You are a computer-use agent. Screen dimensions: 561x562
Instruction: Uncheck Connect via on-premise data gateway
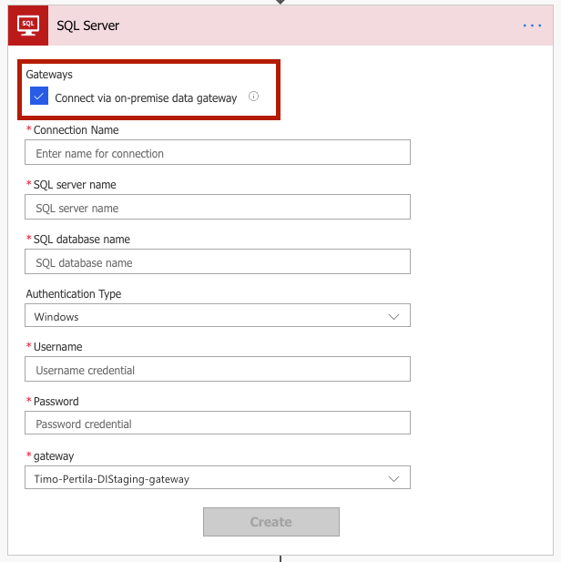click(39, 96)
